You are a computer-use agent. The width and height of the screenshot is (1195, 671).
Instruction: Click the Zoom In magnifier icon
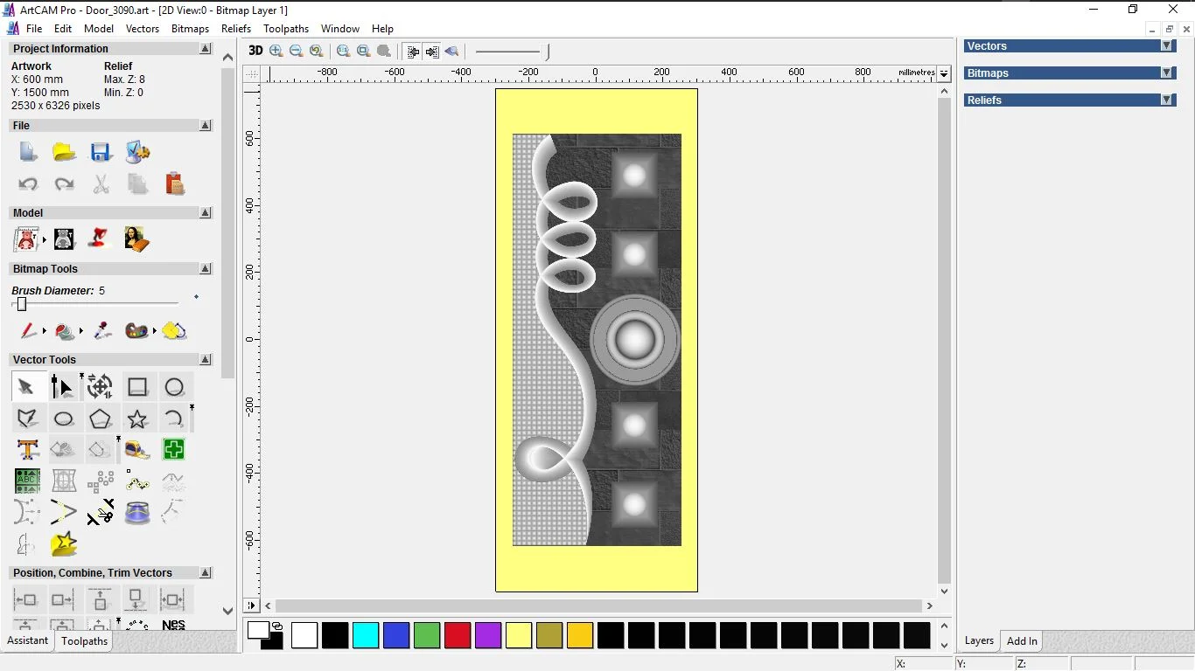click(x=276, y=52)
